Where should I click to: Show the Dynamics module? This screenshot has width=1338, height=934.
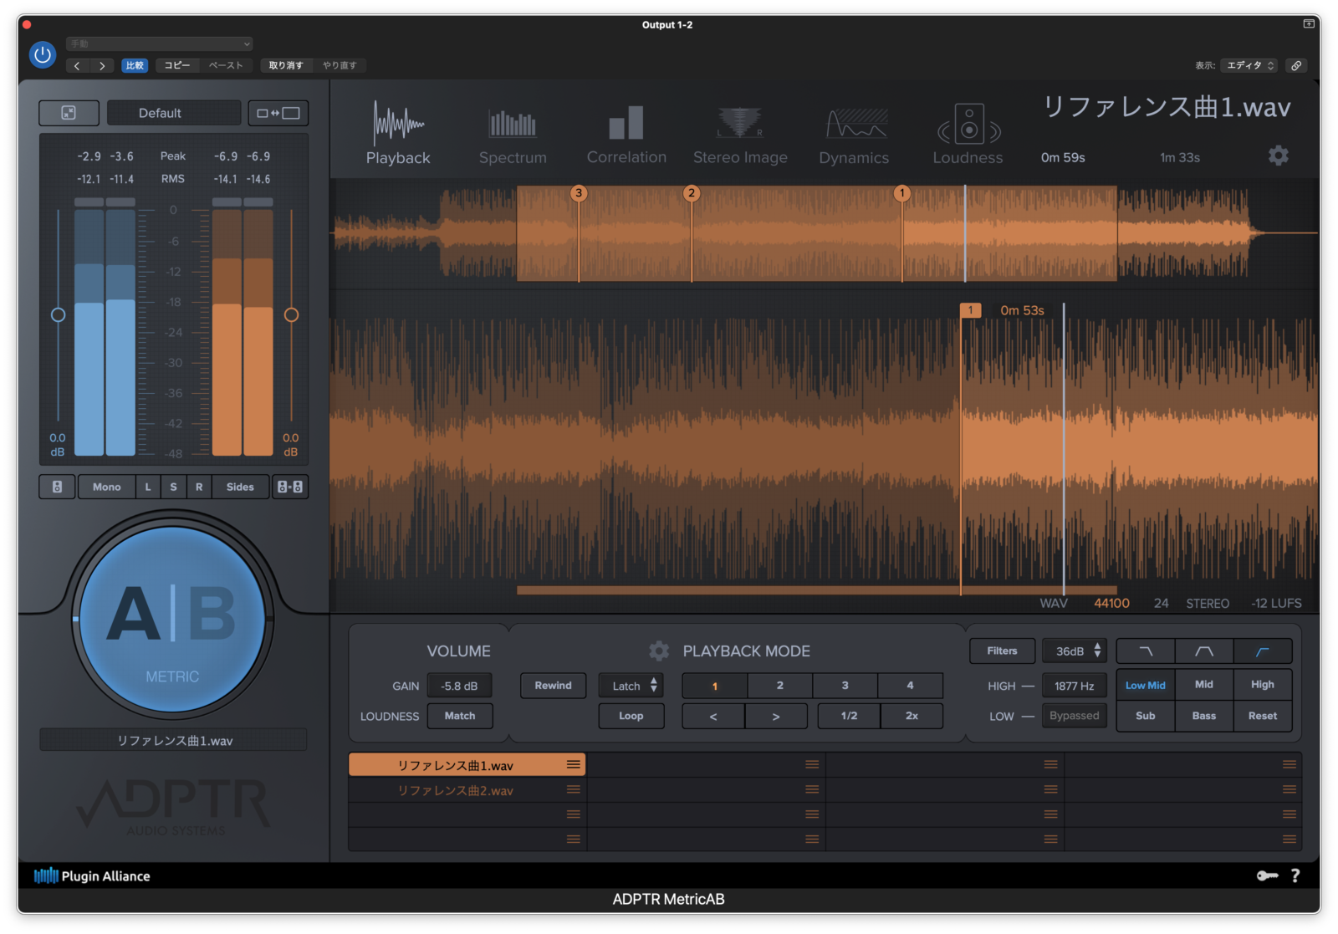(854, 134)
